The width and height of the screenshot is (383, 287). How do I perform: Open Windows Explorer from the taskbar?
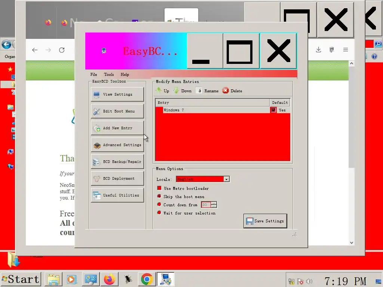tap(53, 280)
